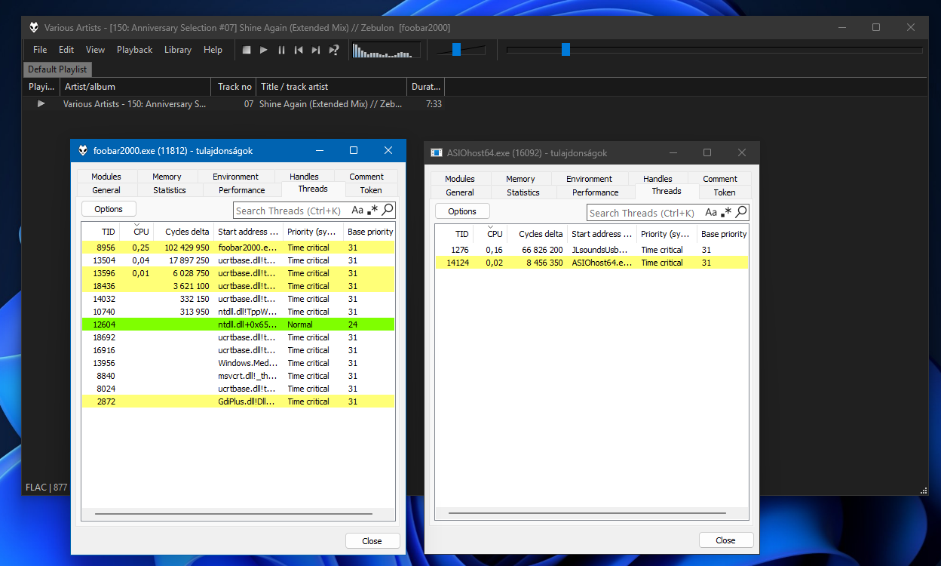Open the View menu
Viewport: 941px width, 566px height.
click(x=95, y=50)
